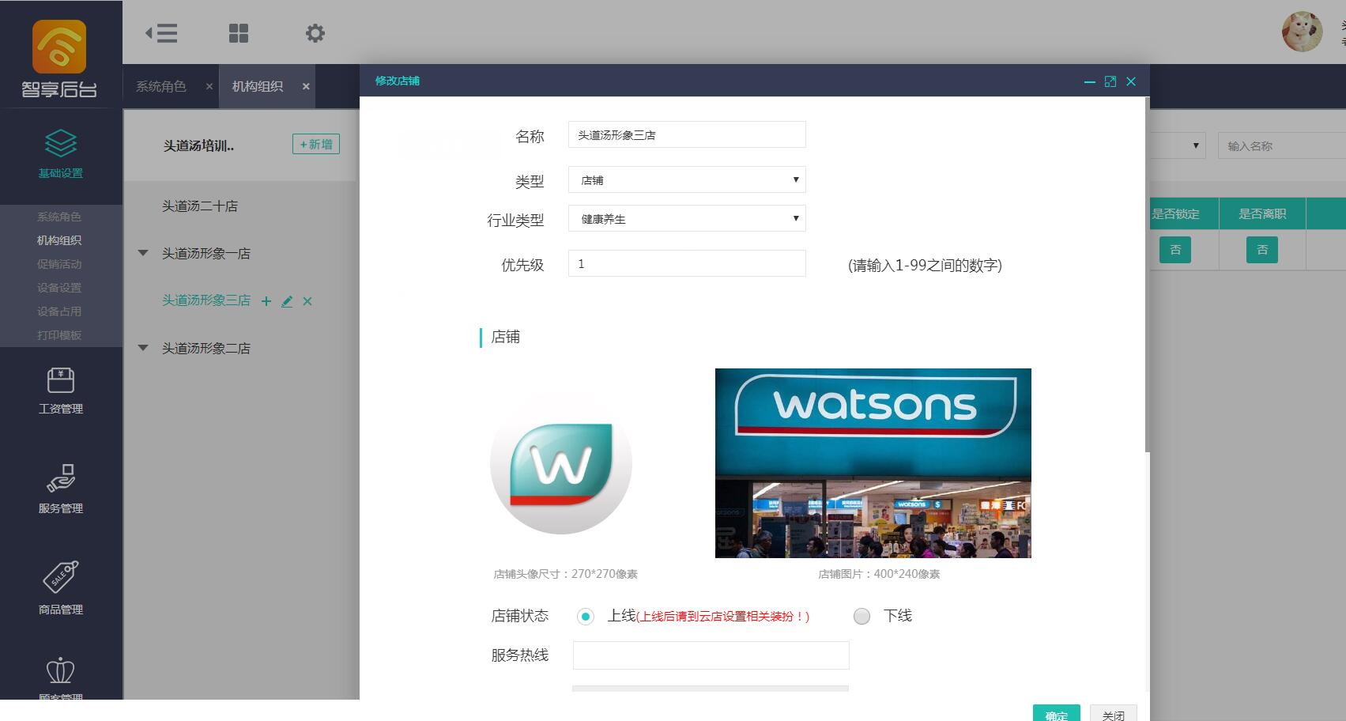This screenshot has width=1346, height=721.
Task: Open the four-square grid view icon
Action: tap(238, 33)
